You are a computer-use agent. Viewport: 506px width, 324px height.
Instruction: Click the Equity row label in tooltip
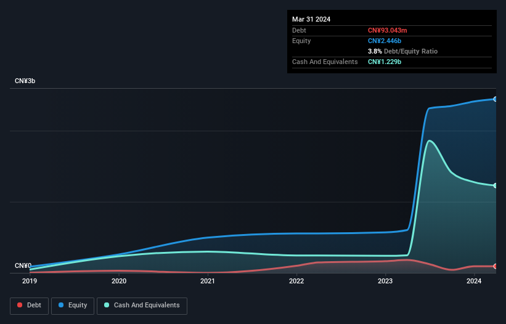(301, 41)
